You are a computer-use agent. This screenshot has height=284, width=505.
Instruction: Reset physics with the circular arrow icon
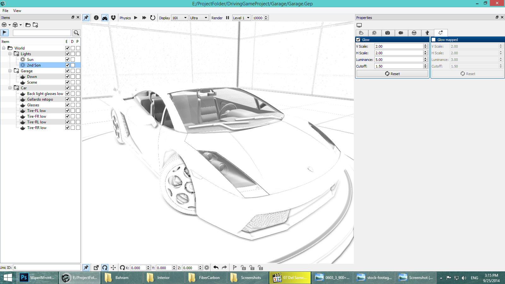click(153, 18)
